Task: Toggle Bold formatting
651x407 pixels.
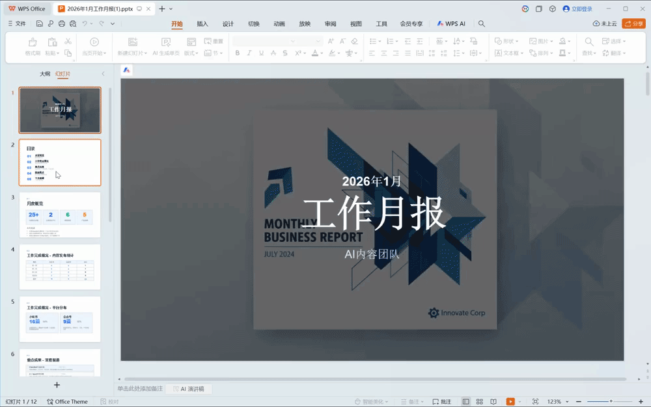Action: coord(238,53)
